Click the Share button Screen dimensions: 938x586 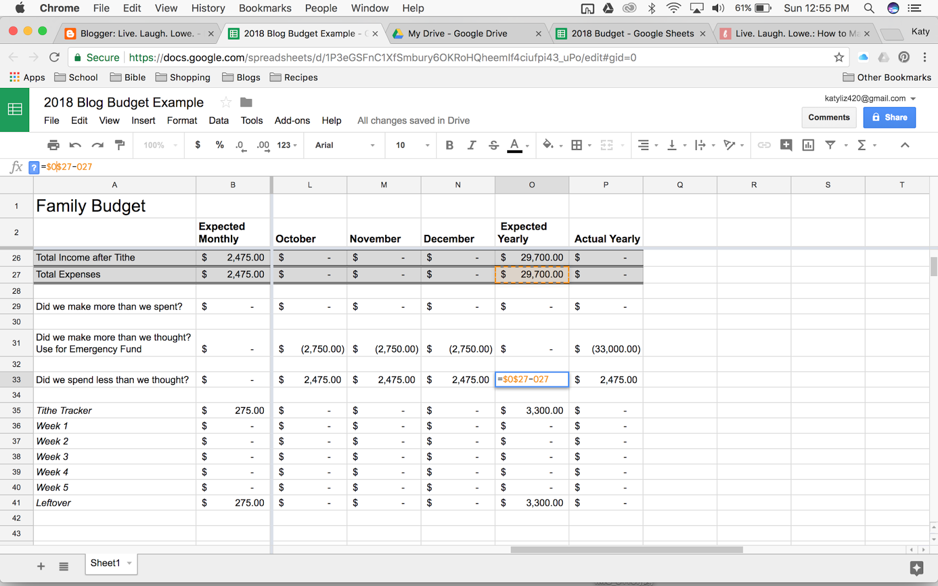point(889,117)
